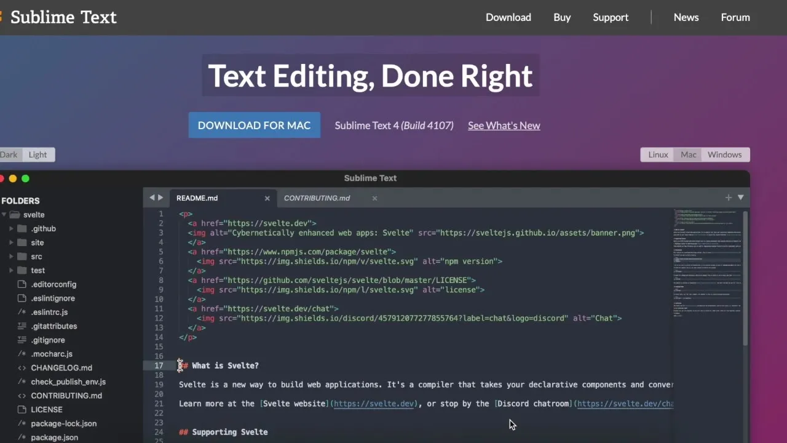Click the .gitignore file icon
Viewport: 787px width, 443px height.
click(x=22, y=340)
